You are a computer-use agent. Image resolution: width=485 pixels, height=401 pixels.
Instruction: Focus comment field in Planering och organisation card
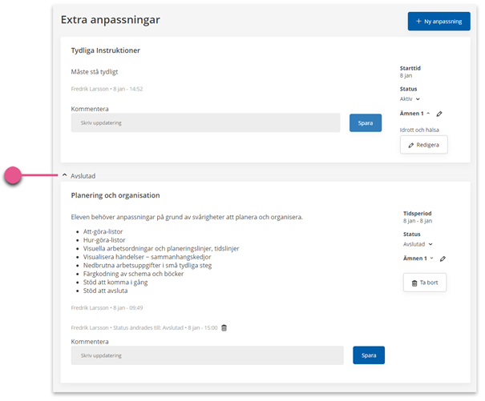pyautogui.click(x=208, y=355)
